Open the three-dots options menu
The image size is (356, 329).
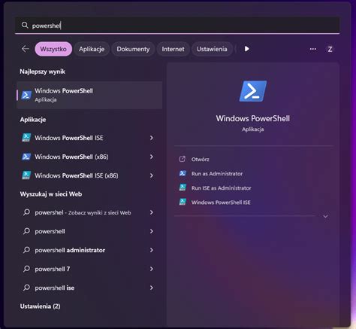point(312,49)
